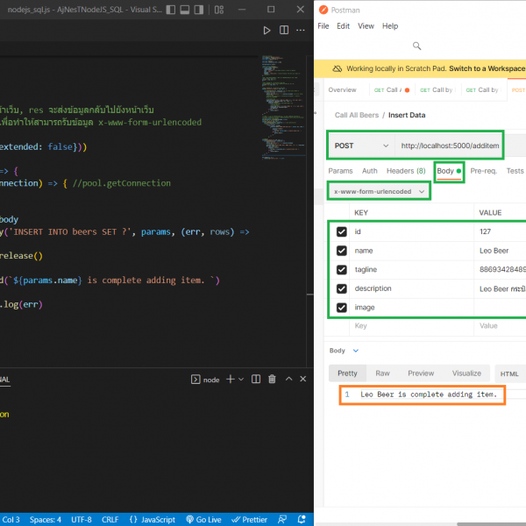
Task: Disable the image parameter checkbox
Action: click(342, 308)
